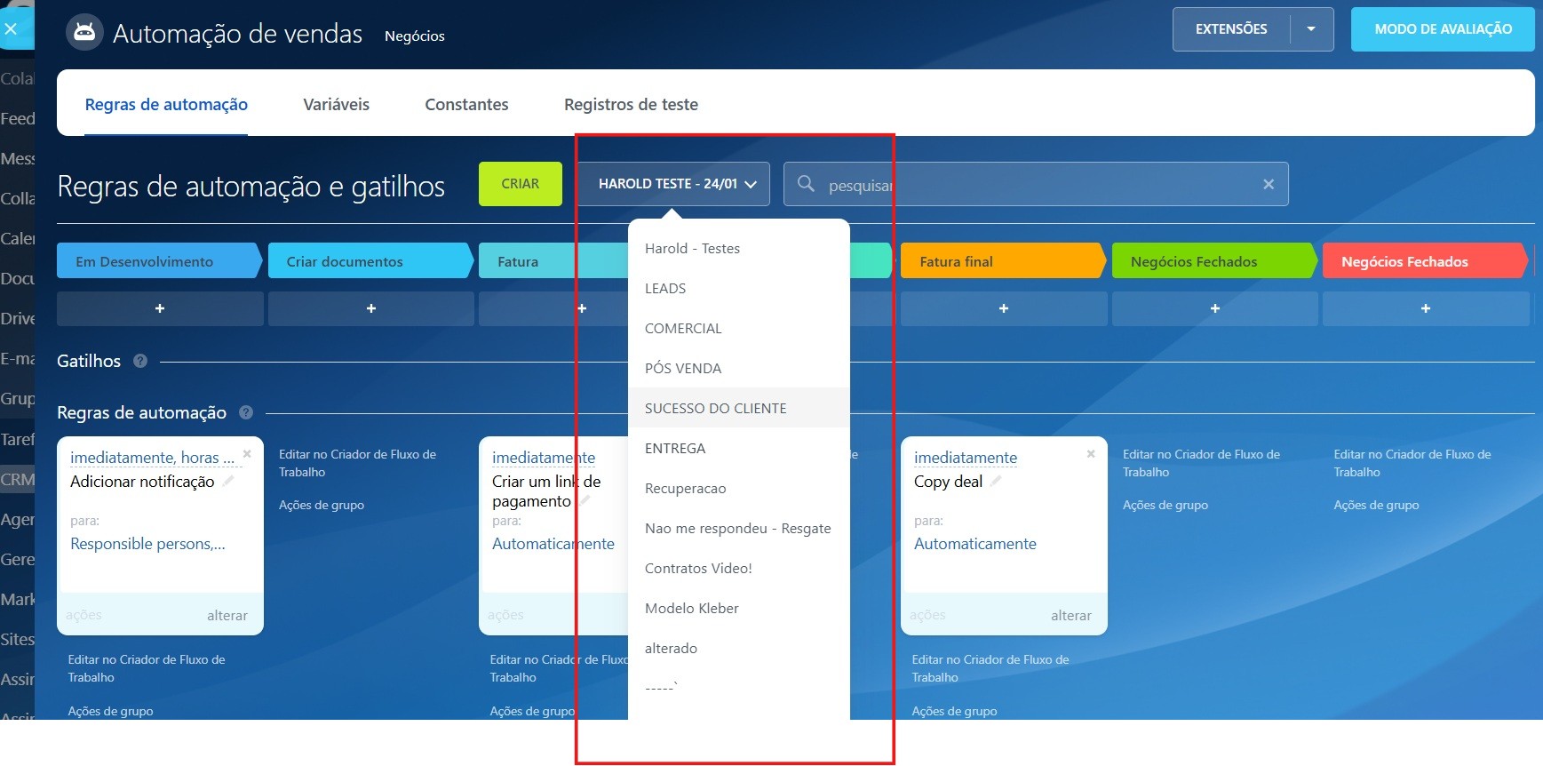
Task: Click the magnifier icon in the search box
Action: tap(806, 184)
